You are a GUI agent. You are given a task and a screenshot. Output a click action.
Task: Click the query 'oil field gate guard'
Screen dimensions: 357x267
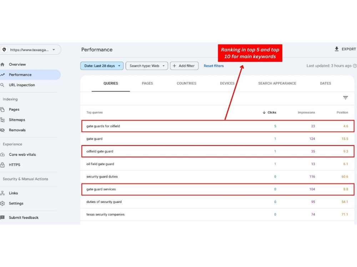click(x=100, y=164)
